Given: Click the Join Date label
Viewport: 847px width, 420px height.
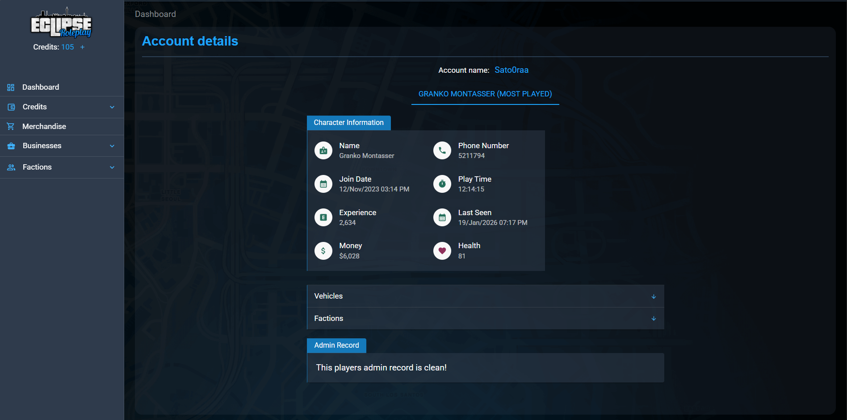Looking at the screenshot, I should 355,179.
